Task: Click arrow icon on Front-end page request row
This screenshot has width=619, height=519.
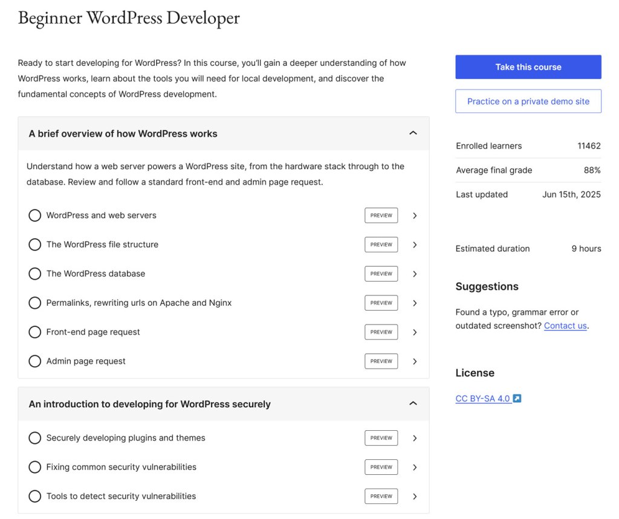Action: tap(415, 332)
